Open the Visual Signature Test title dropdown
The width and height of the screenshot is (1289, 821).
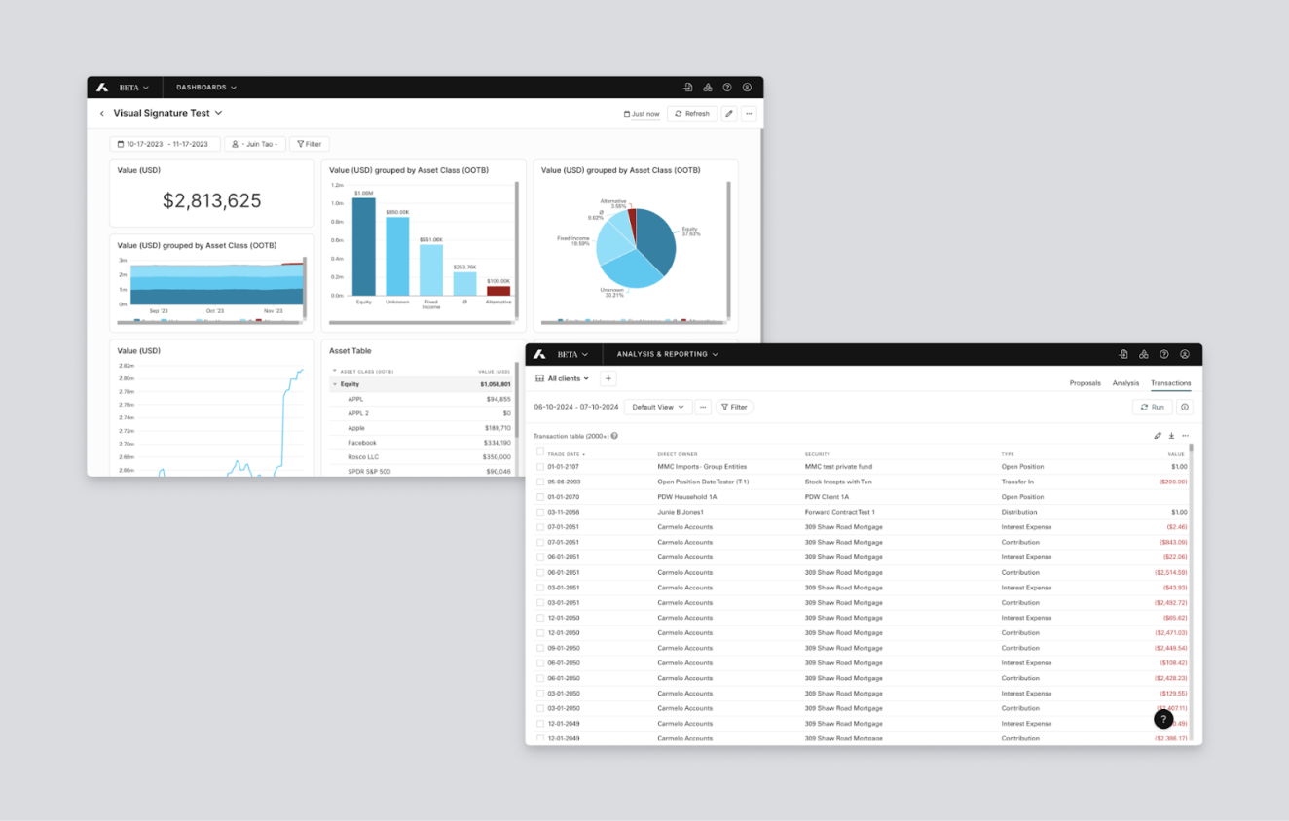[218, 113]
